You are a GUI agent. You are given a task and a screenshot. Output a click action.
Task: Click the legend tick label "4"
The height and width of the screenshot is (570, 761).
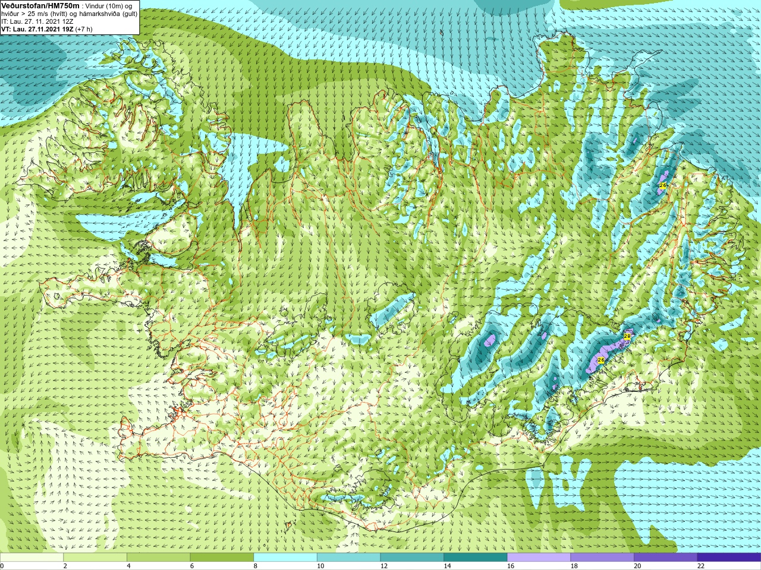[128, 566]
